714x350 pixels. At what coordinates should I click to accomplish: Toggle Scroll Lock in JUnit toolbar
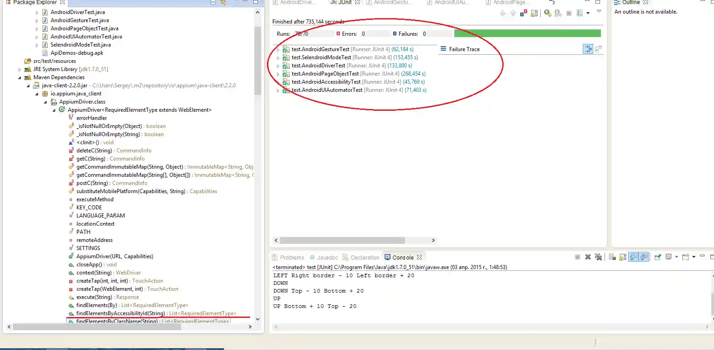[x=534, y=13]
